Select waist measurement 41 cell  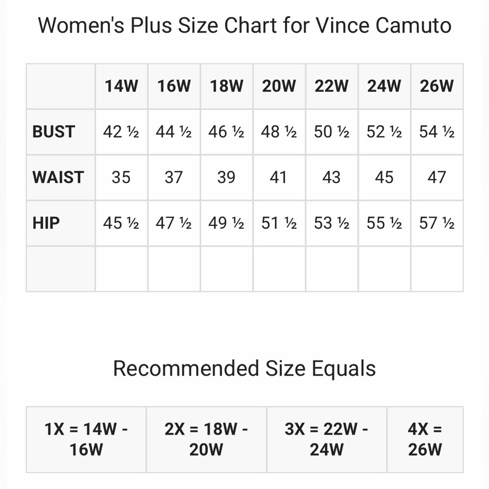coord(279,177)
